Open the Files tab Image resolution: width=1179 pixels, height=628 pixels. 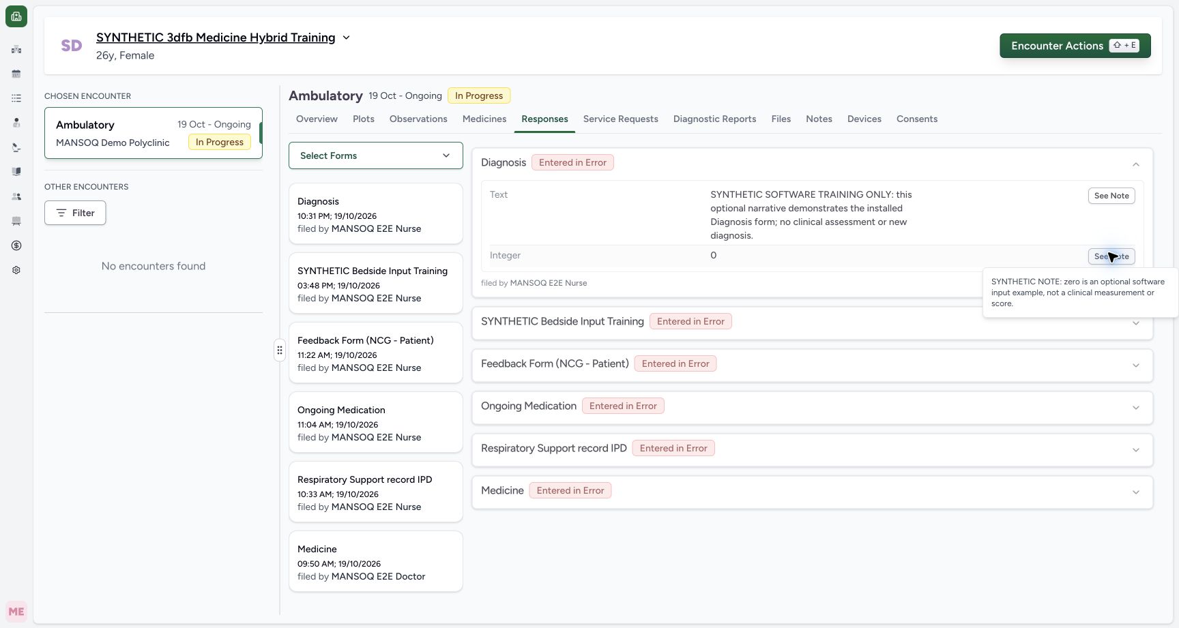[x=781, y=119]
